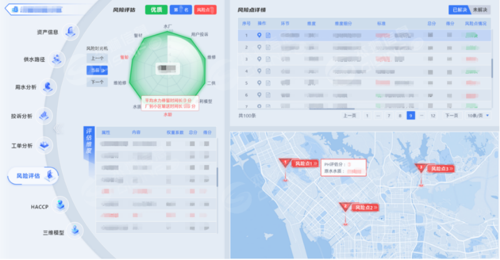Click the HACCP sidebar icon

tap(61, 205)
